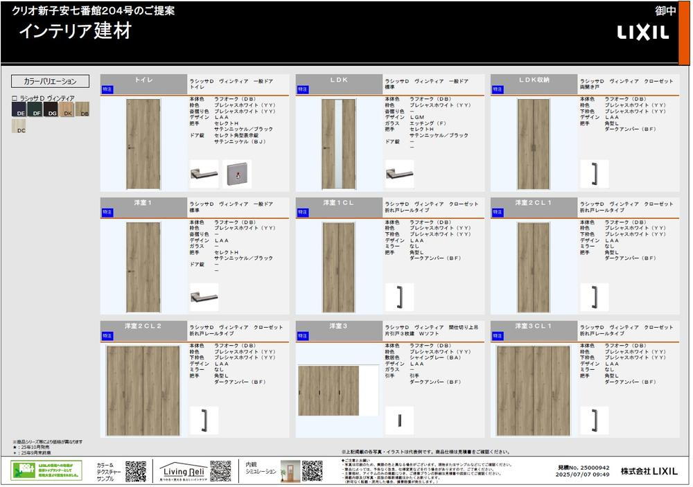Click the LIXIL logo in the header

pos(643,33)
